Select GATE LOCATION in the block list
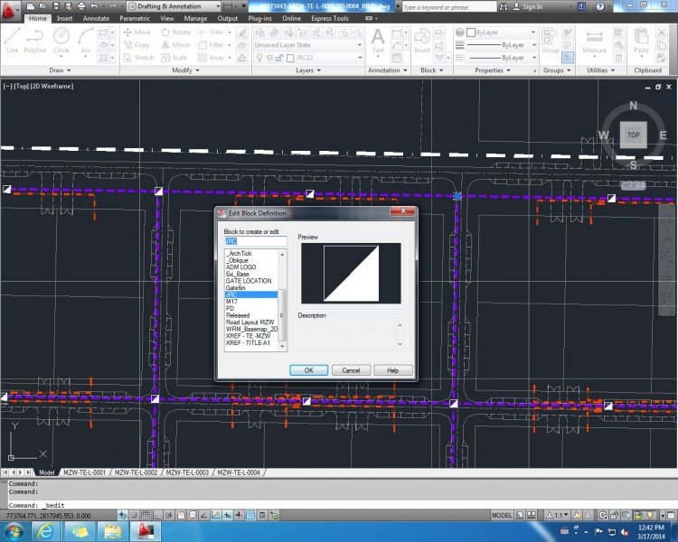The image size is (678, 542). [x=249, y=281]
